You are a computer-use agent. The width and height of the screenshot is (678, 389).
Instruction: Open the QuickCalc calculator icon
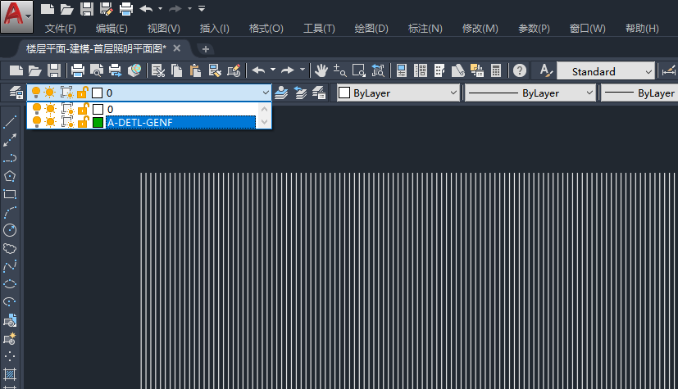[x=496, y=70]
